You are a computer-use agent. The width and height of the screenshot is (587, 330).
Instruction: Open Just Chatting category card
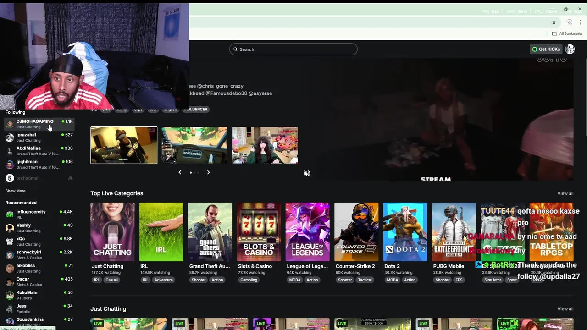[x=112, y=232]
